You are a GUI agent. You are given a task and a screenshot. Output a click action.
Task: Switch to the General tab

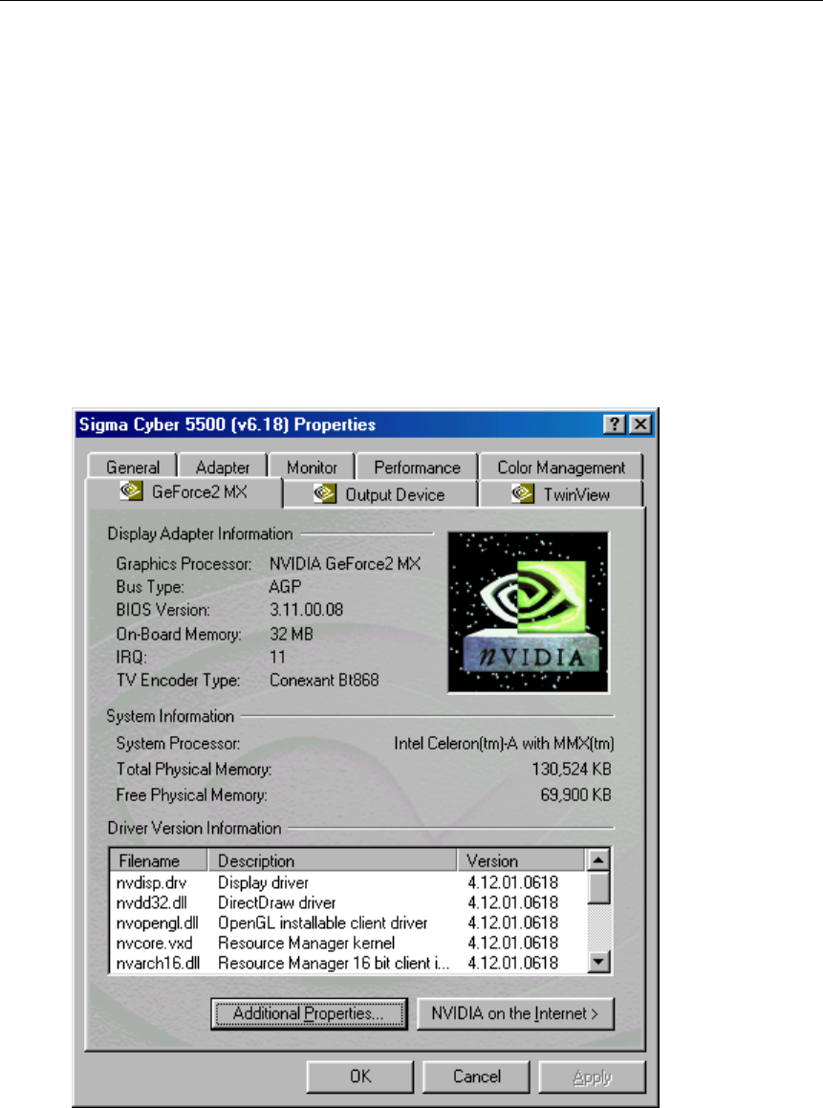click(132, 467)
